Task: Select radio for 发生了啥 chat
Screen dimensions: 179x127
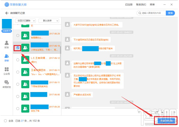Action: [x=18, y=109]
